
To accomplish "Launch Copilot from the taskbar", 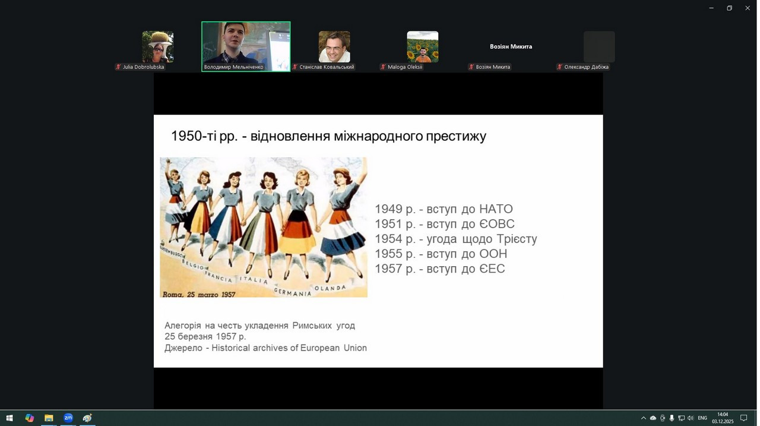I will click(29, 418).
